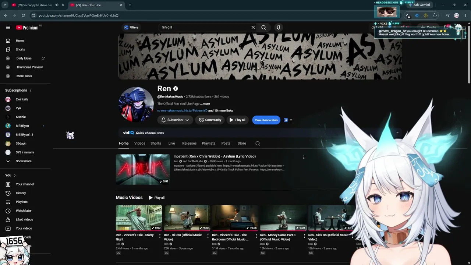Show the '10 more links' list
The image size is (471, 265).
tap(221, 110)
